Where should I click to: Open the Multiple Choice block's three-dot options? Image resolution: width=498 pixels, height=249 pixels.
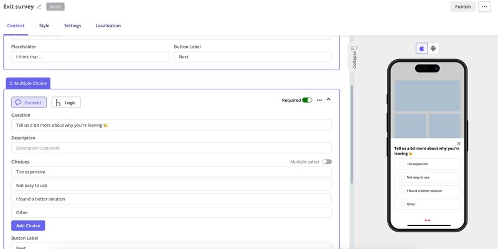pyautogui.click(x=319, y=100)
